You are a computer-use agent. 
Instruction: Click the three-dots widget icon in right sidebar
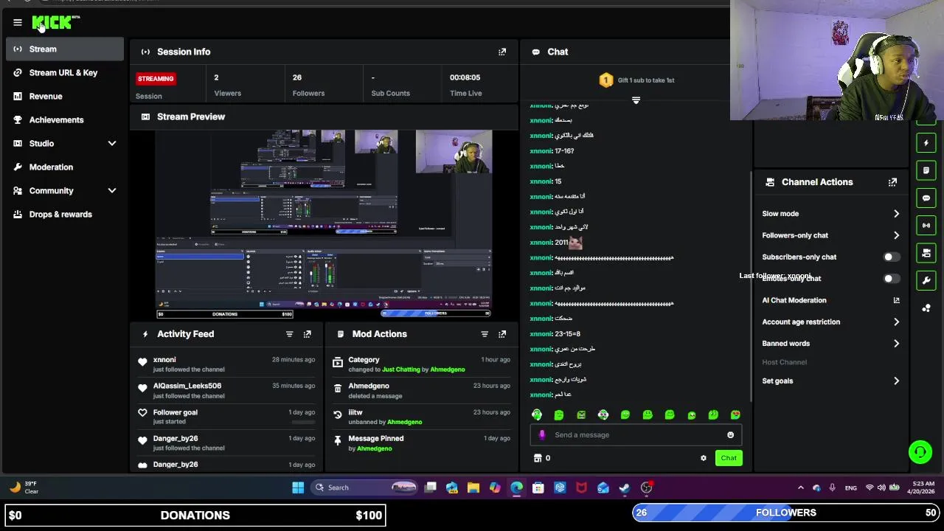926,308
